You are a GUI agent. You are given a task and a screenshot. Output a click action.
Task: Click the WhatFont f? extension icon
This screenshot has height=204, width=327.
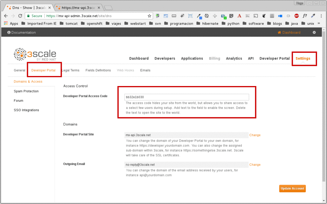[305, 16]
